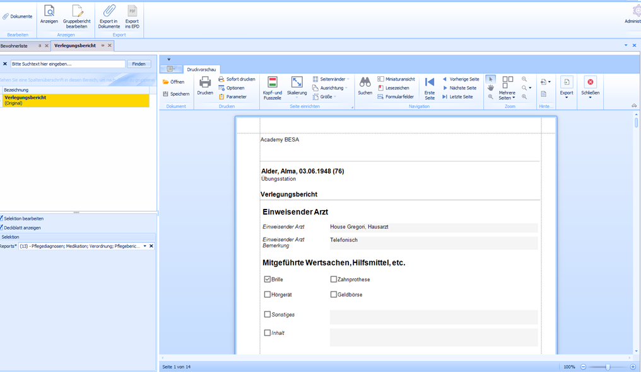The height and width of the screenshot is (372, 641).
Task: Open the Anzeigen document preview icon
Action: pos(49,11)
